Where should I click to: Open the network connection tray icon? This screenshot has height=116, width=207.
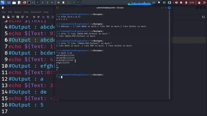(x=159, y=3)
